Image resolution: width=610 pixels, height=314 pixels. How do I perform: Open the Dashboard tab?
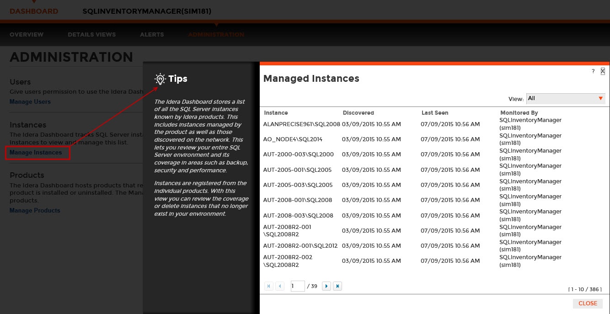tap(34, 11)
